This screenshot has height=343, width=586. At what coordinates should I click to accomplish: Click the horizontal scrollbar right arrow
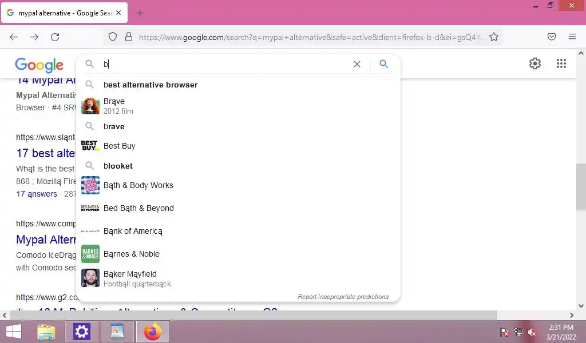click(x=572, y=316)
